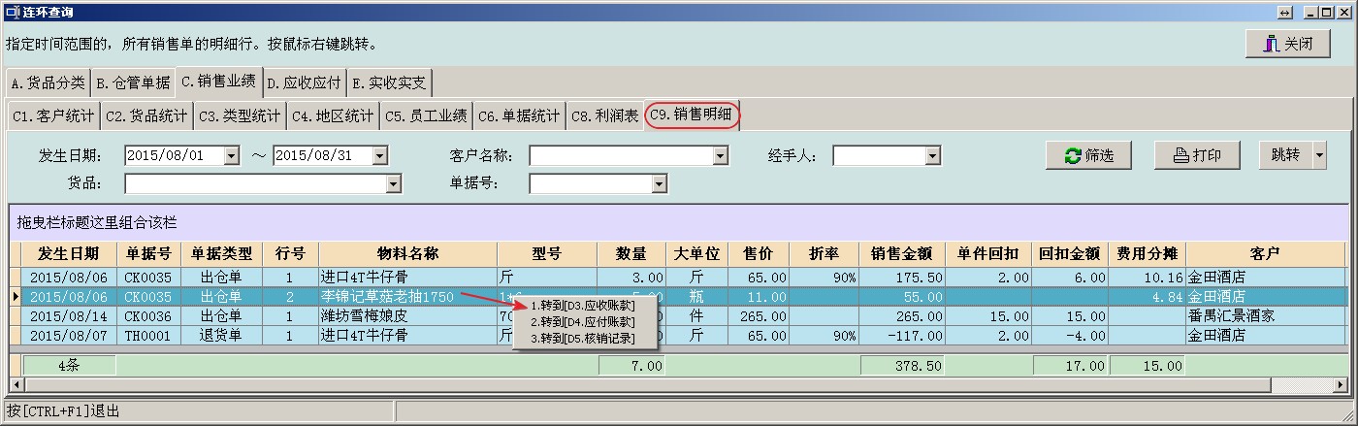Open the D.应收应付 tab

pos(305,82)
